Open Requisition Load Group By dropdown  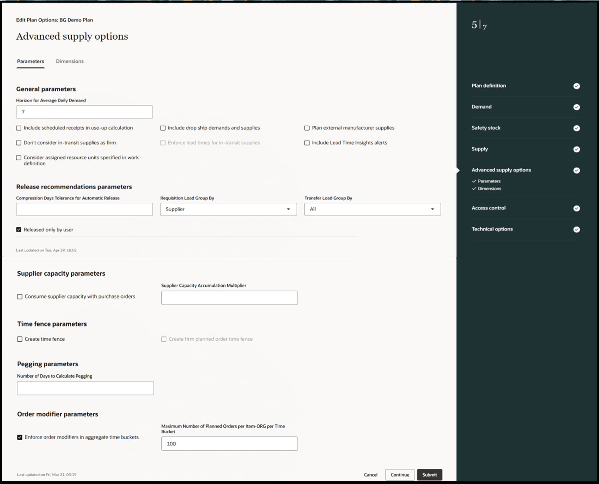pyautogui.click(x=228, y=209)
